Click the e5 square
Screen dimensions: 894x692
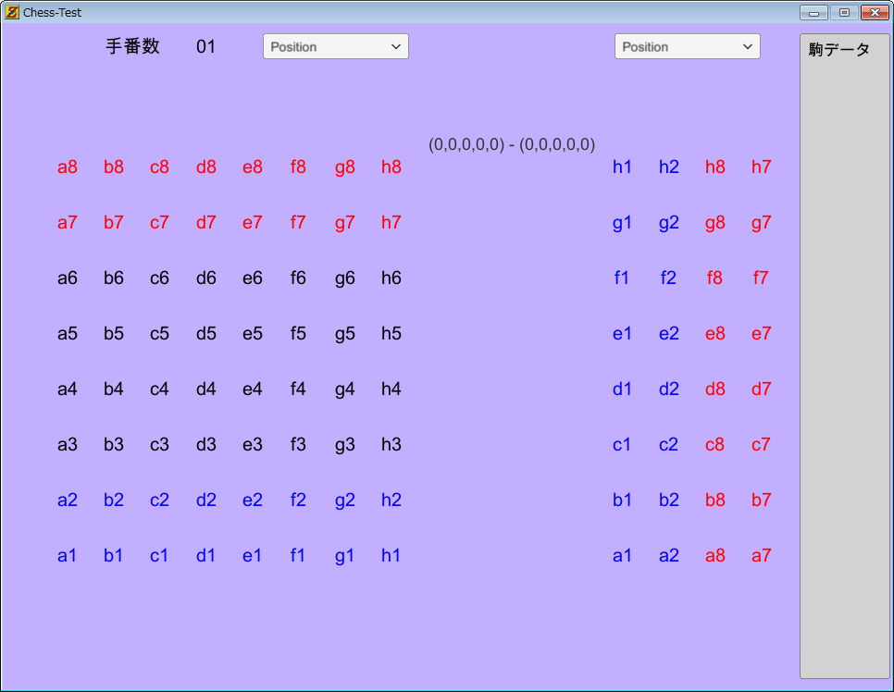coord(252,333)
